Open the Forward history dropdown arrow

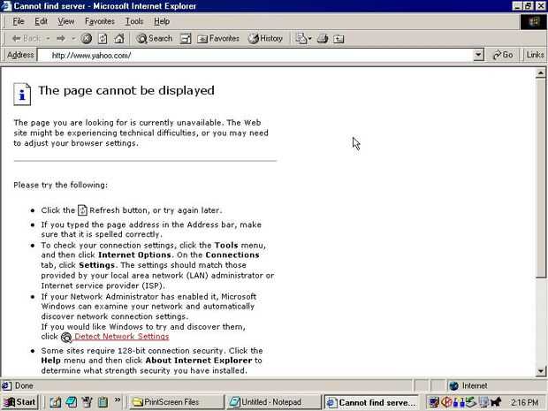[73, 38]
